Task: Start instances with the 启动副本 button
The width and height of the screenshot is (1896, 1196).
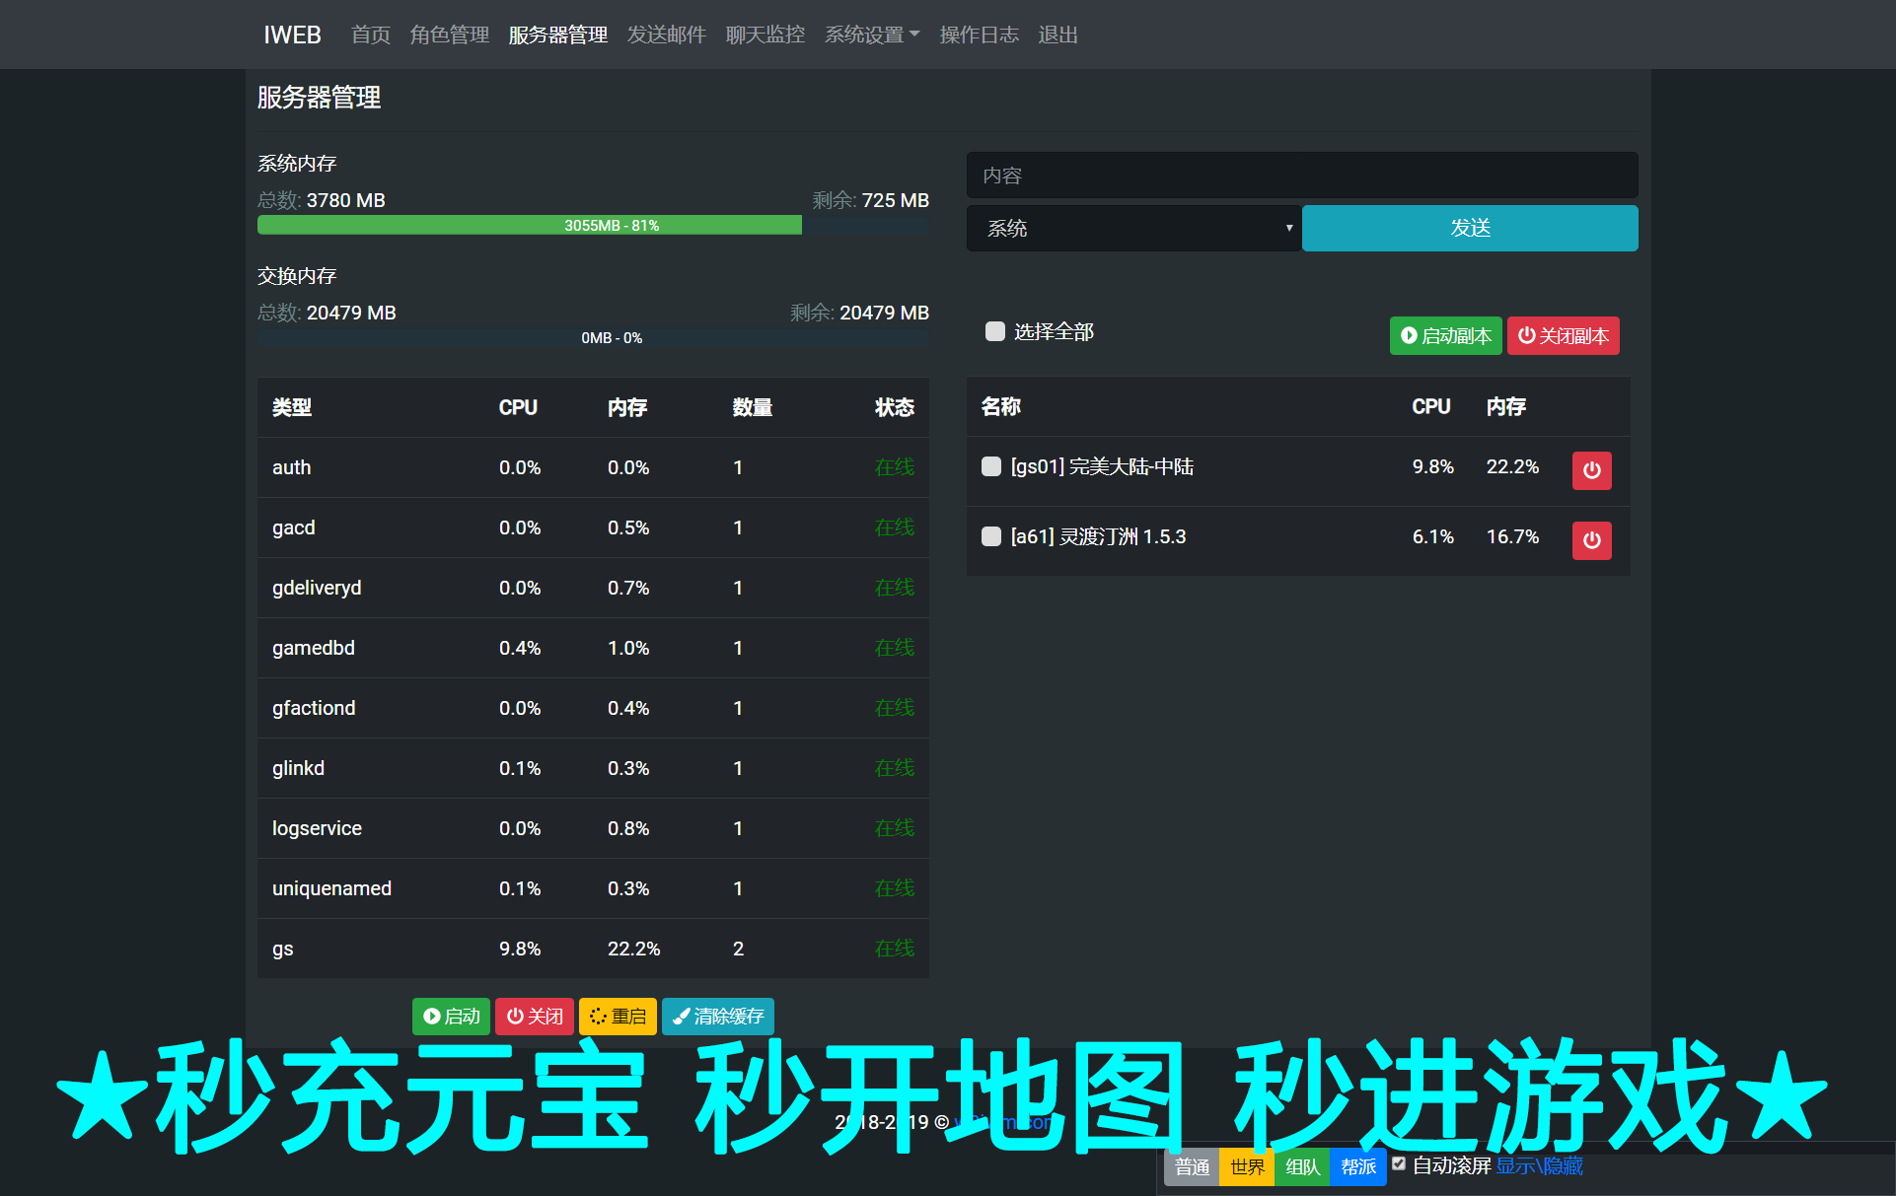Action: [1445, 336]
